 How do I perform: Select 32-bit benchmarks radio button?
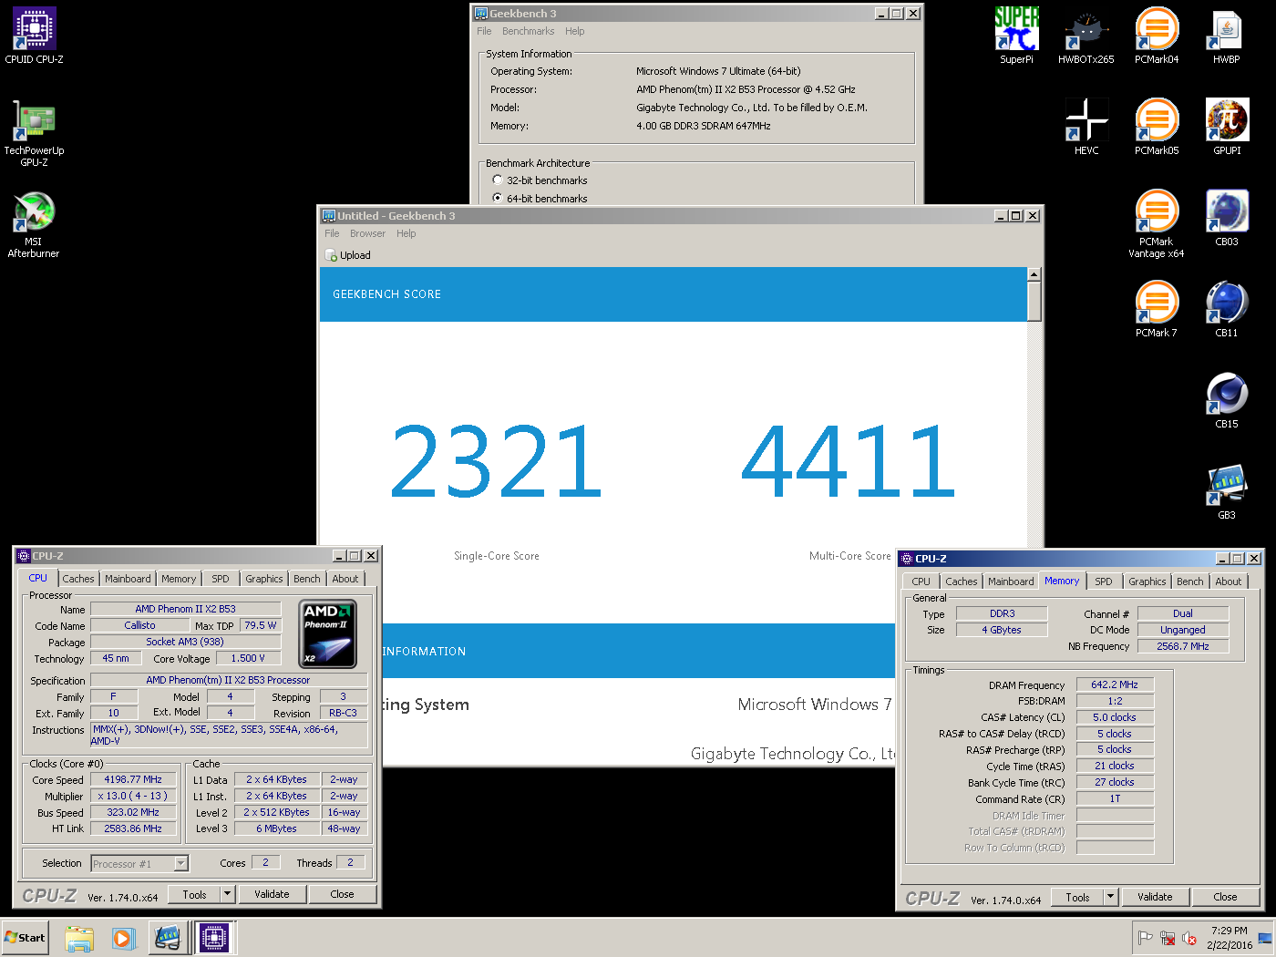(497, 180)
